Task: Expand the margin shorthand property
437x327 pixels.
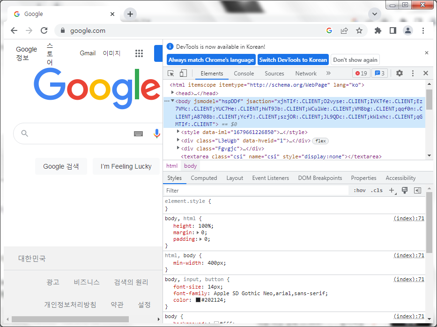Action: 198,232
